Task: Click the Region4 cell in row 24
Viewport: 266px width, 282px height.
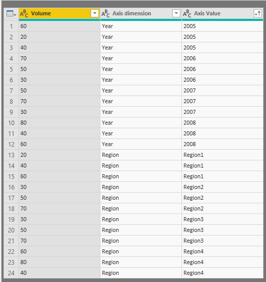Action: coord(222,273)
